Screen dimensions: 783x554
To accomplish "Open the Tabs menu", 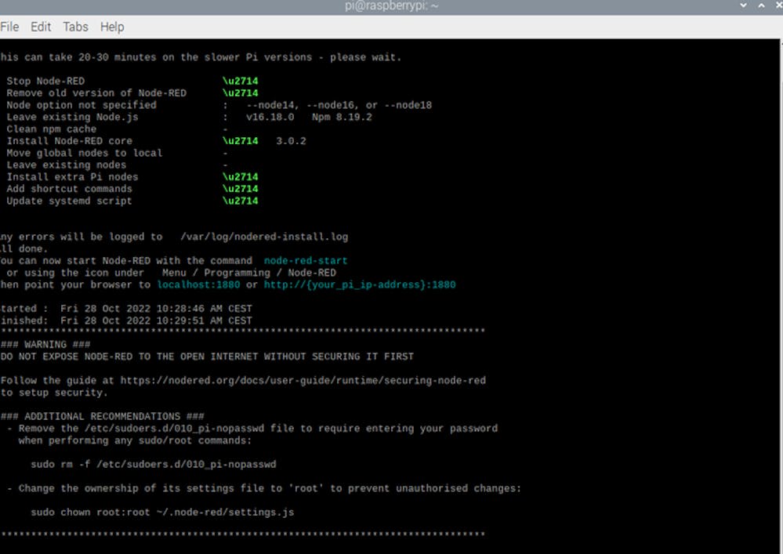I will click(75, 27).
